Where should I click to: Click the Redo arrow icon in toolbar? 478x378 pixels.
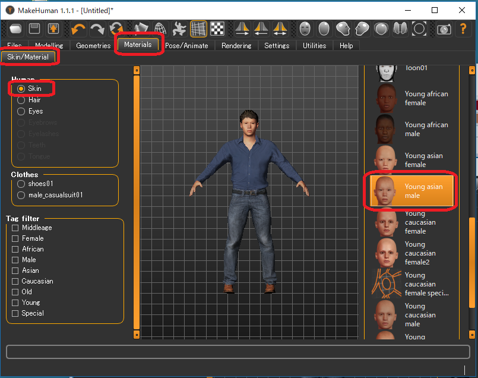(97, 29)
